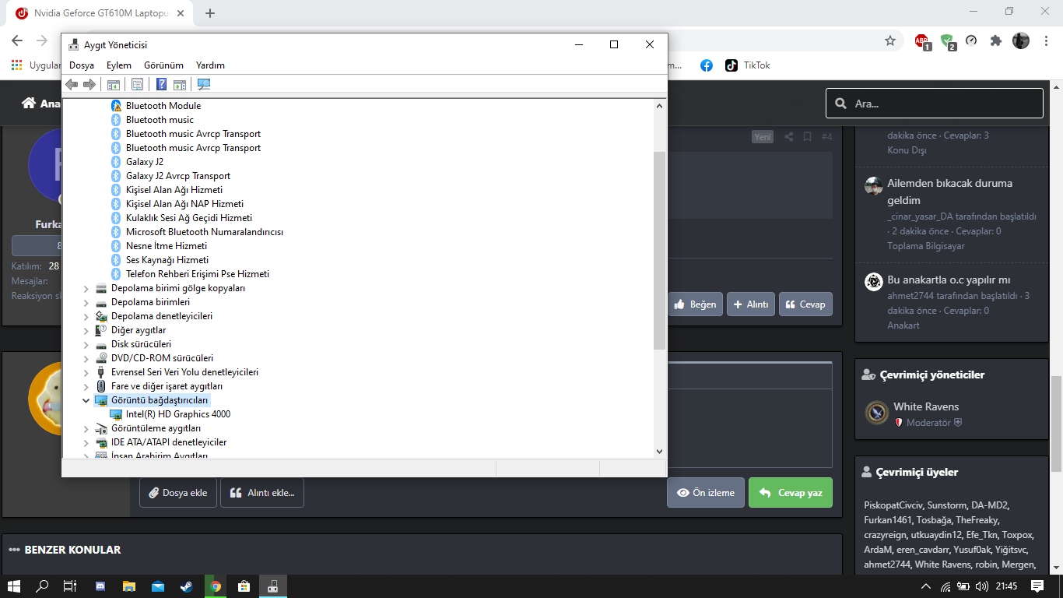The image size is (1063, 598).
Task: Click the Ön izleme preview button
Action: click(x=706, y=493)
